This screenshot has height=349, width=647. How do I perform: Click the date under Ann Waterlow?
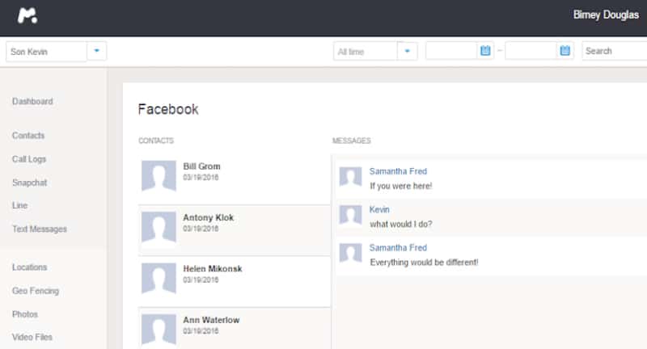click(x=201, y=331)
